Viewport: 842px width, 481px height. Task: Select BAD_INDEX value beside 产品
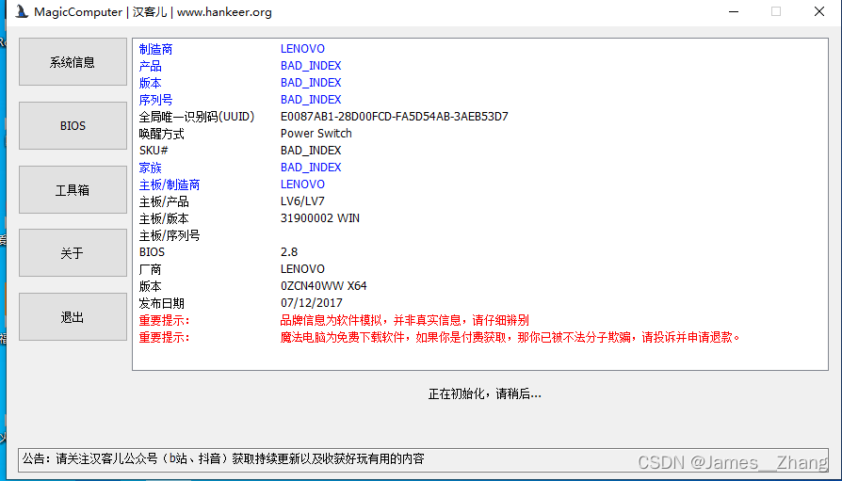pos(311,66)
